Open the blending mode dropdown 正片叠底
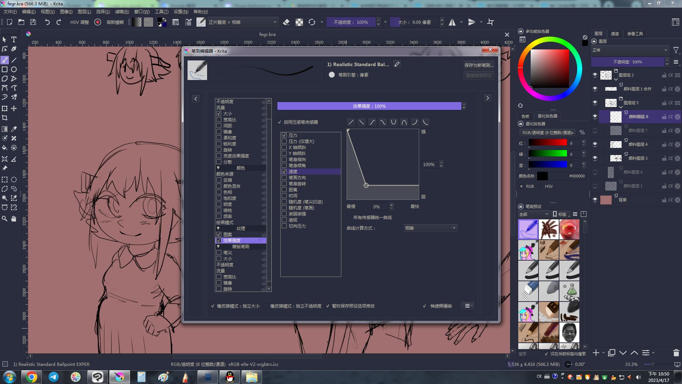Screen dimensions: 682x384 [242, 22]
